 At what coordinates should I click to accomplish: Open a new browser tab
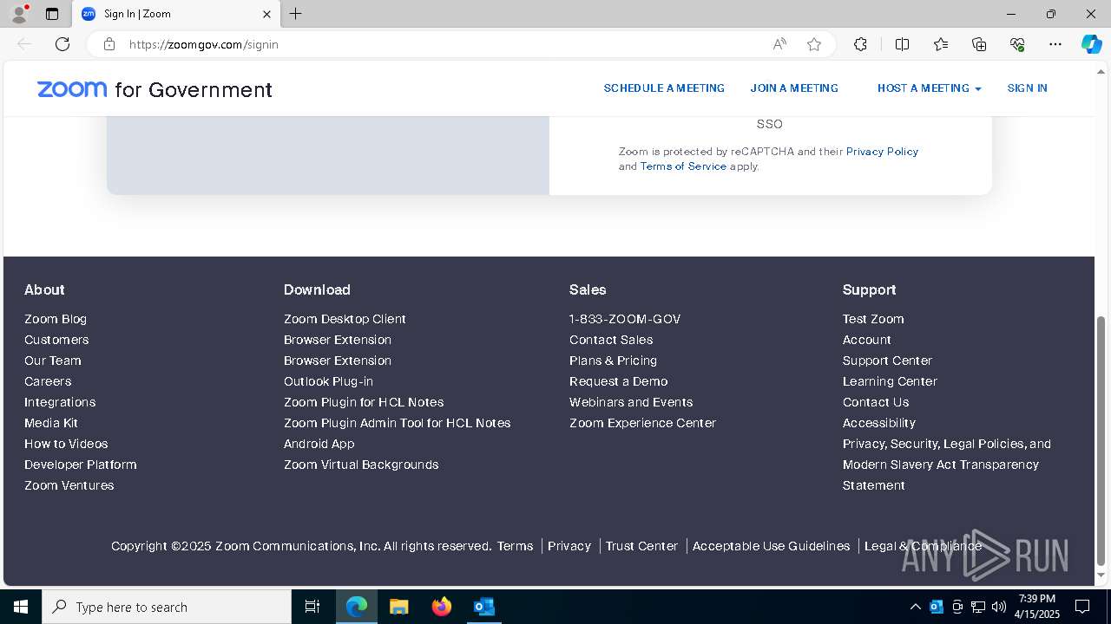click(295, 14)
